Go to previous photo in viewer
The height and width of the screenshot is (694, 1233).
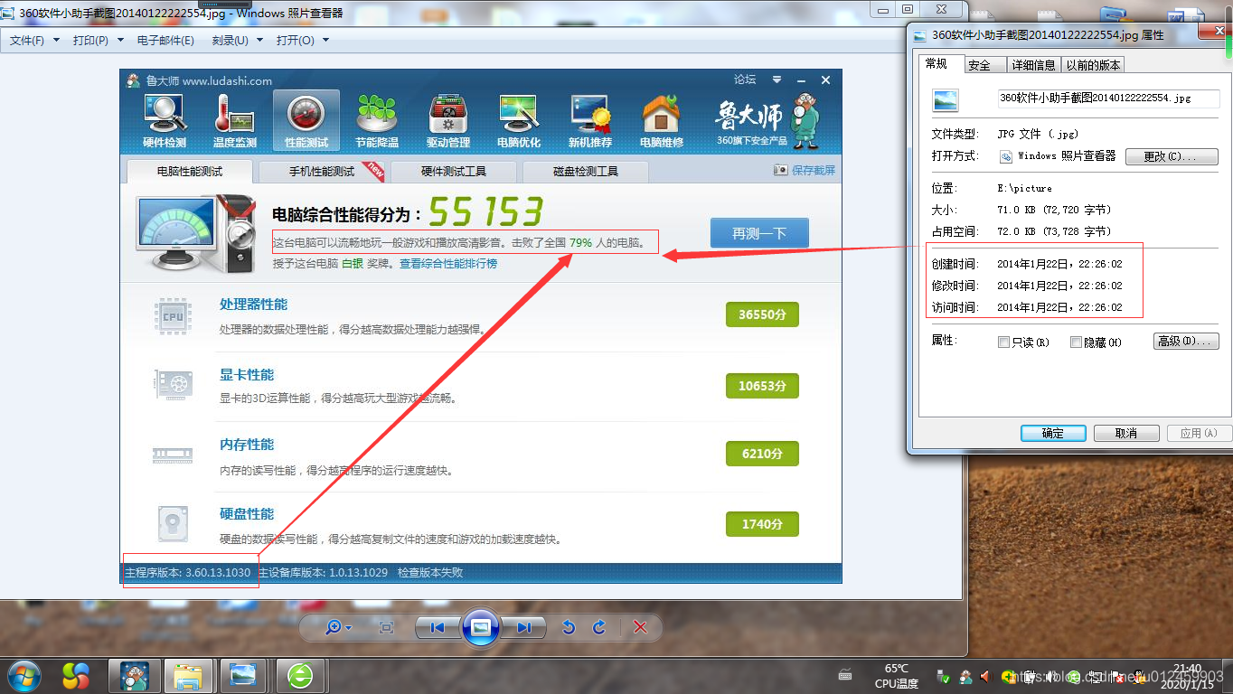coord(438,627)
